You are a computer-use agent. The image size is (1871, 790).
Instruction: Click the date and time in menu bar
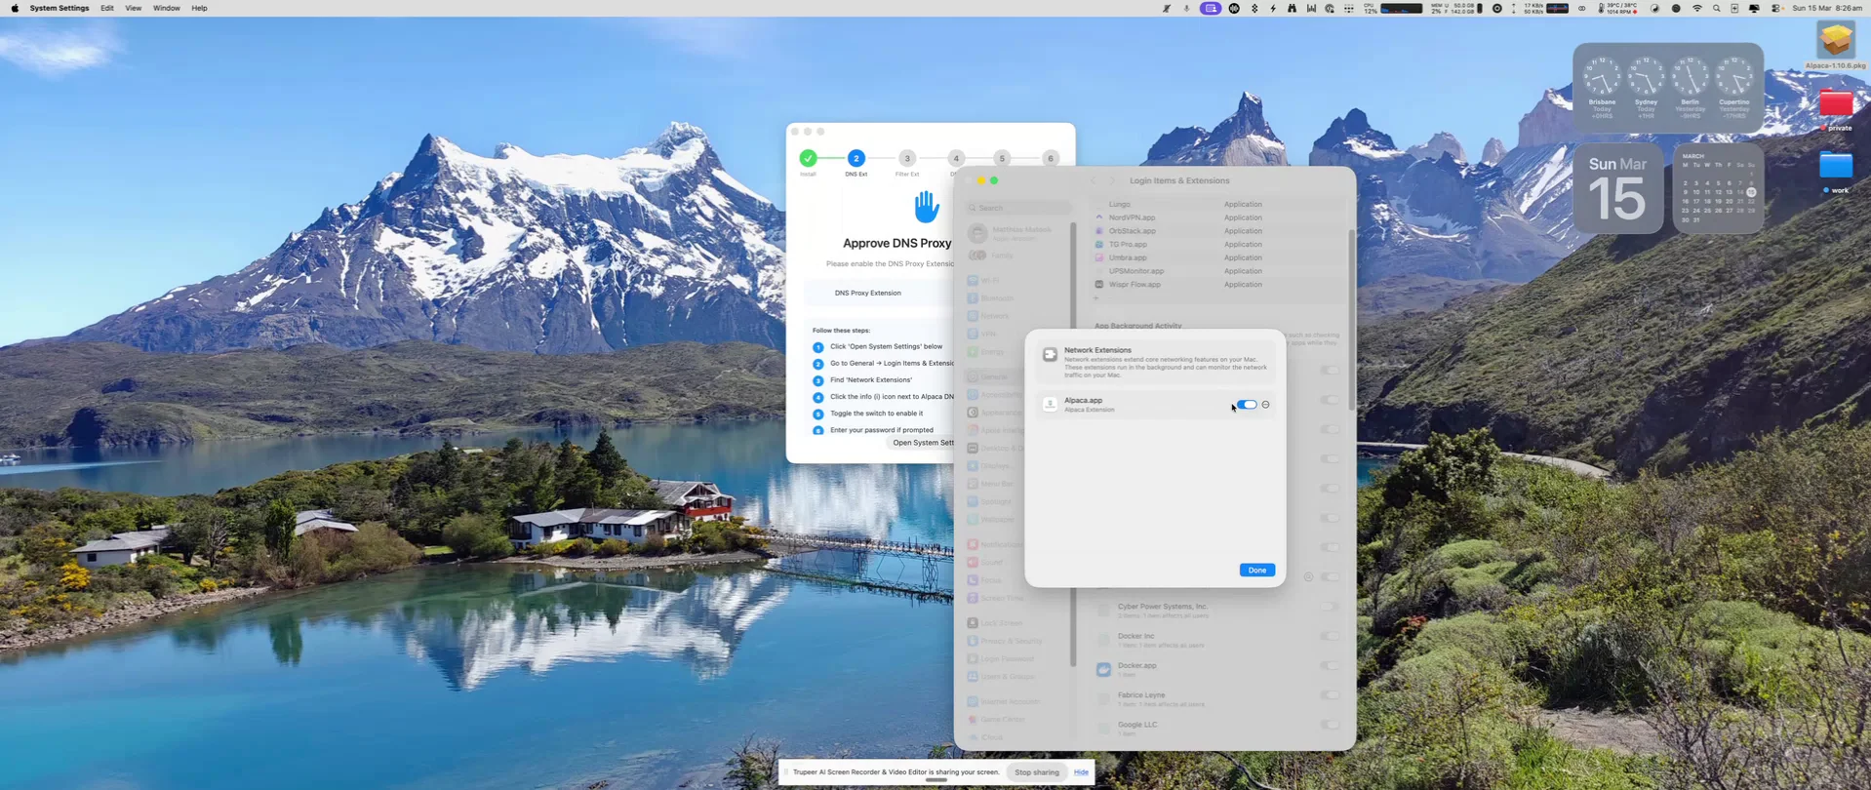point(1826,8)
